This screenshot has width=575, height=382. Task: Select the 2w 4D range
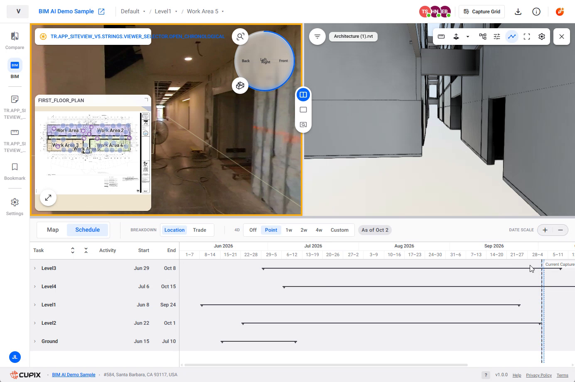click(x=304, y=230)
